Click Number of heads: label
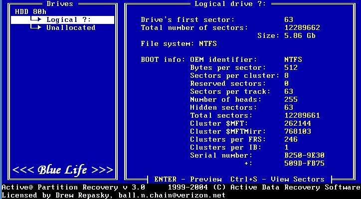The width and height of the screenshot is (361, 199). click(x=225, y=100)
